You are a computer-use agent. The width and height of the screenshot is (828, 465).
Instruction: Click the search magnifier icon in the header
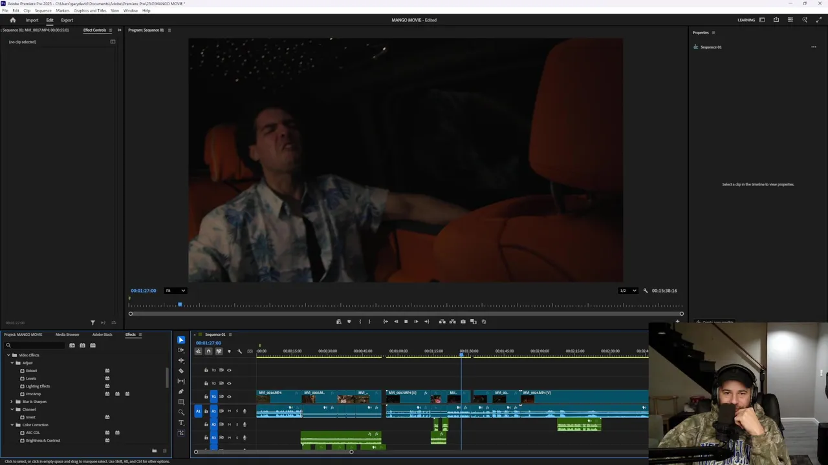click(x=805, y=20)
